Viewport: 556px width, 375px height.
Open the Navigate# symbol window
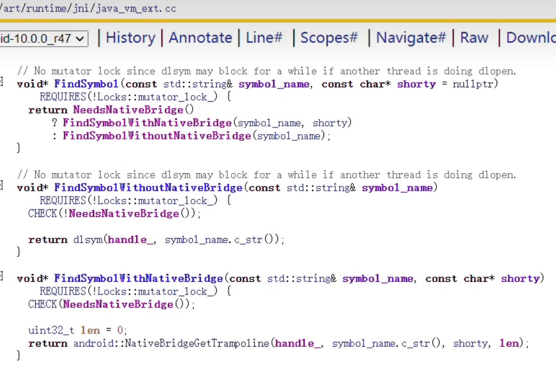click(411, 38)
